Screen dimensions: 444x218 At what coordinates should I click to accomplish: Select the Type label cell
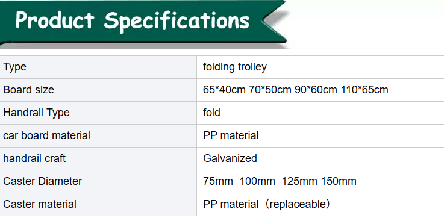[x=98, y=67]
